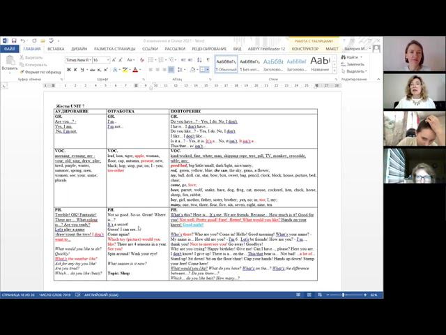Click the spelling check icon in quick access
This screenshot has width=446, height=335.
click(x=51, y=41)
